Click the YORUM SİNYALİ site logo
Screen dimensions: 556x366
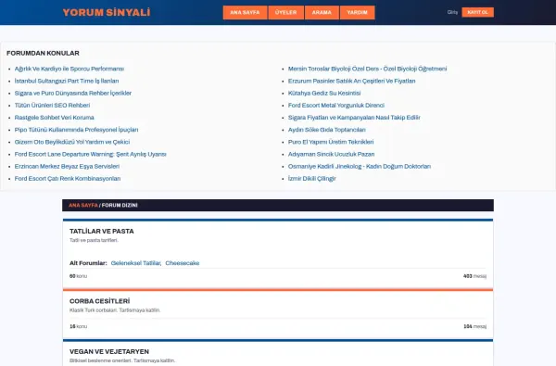107,12
